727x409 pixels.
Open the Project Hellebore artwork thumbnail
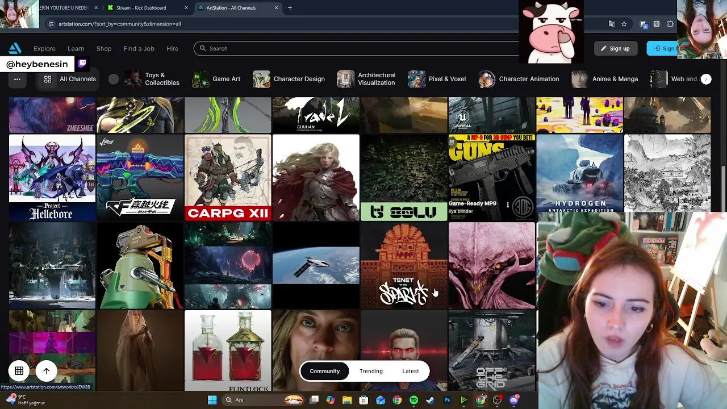click(52, 177)
